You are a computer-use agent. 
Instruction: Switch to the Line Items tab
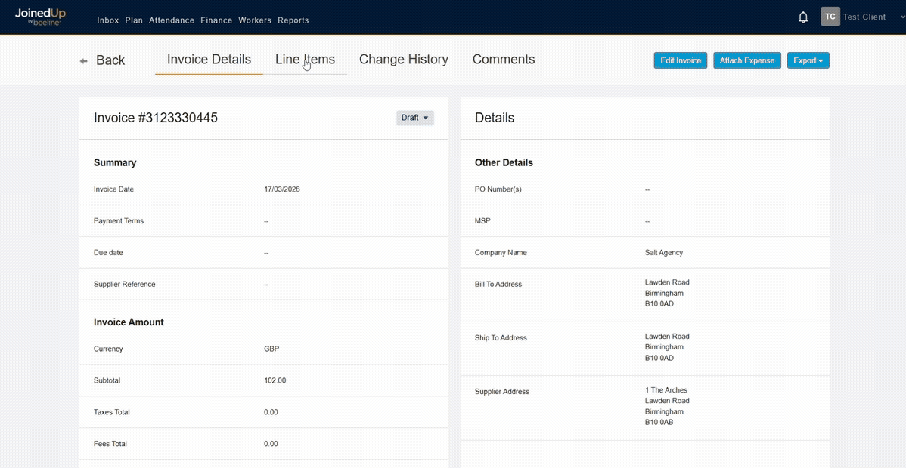click(x=305, y=60)
